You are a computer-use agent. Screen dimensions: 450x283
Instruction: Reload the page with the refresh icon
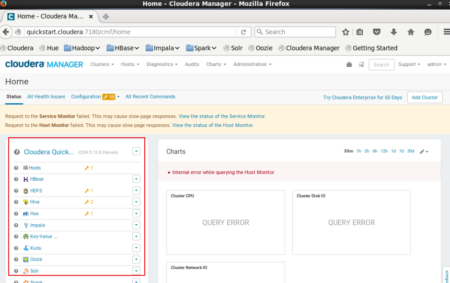point(243,32)
